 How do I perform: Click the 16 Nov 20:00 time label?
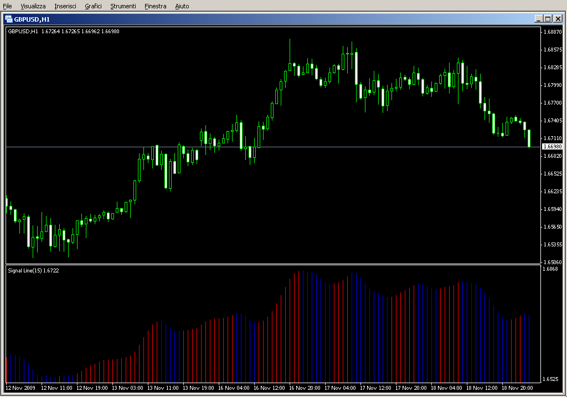(305, 388)
